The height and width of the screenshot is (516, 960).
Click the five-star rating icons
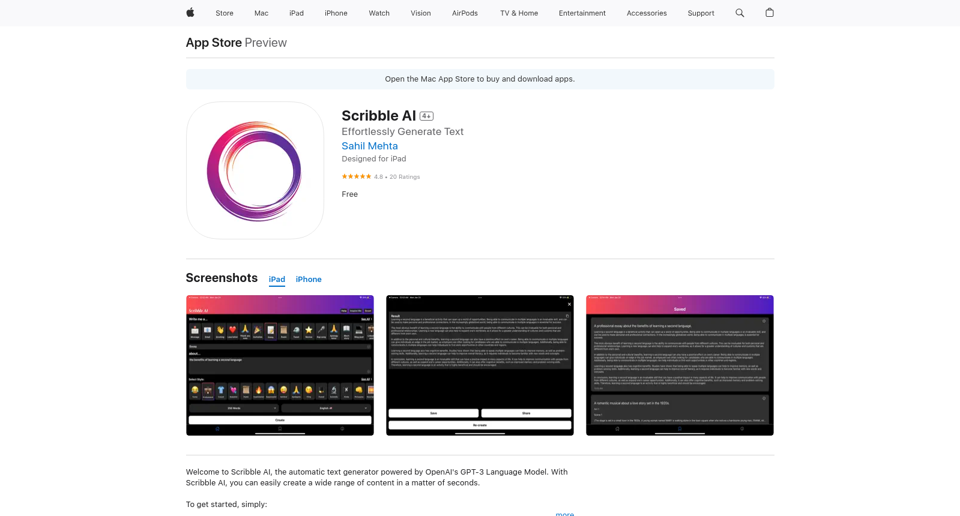coord(357,176)
